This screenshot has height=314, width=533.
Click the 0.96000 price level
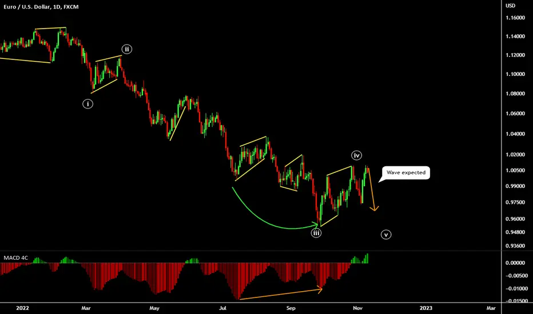coord(515,219)
